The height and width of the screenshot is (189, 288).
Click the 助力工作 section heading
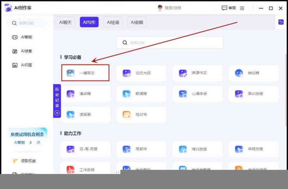pos(73,133)
